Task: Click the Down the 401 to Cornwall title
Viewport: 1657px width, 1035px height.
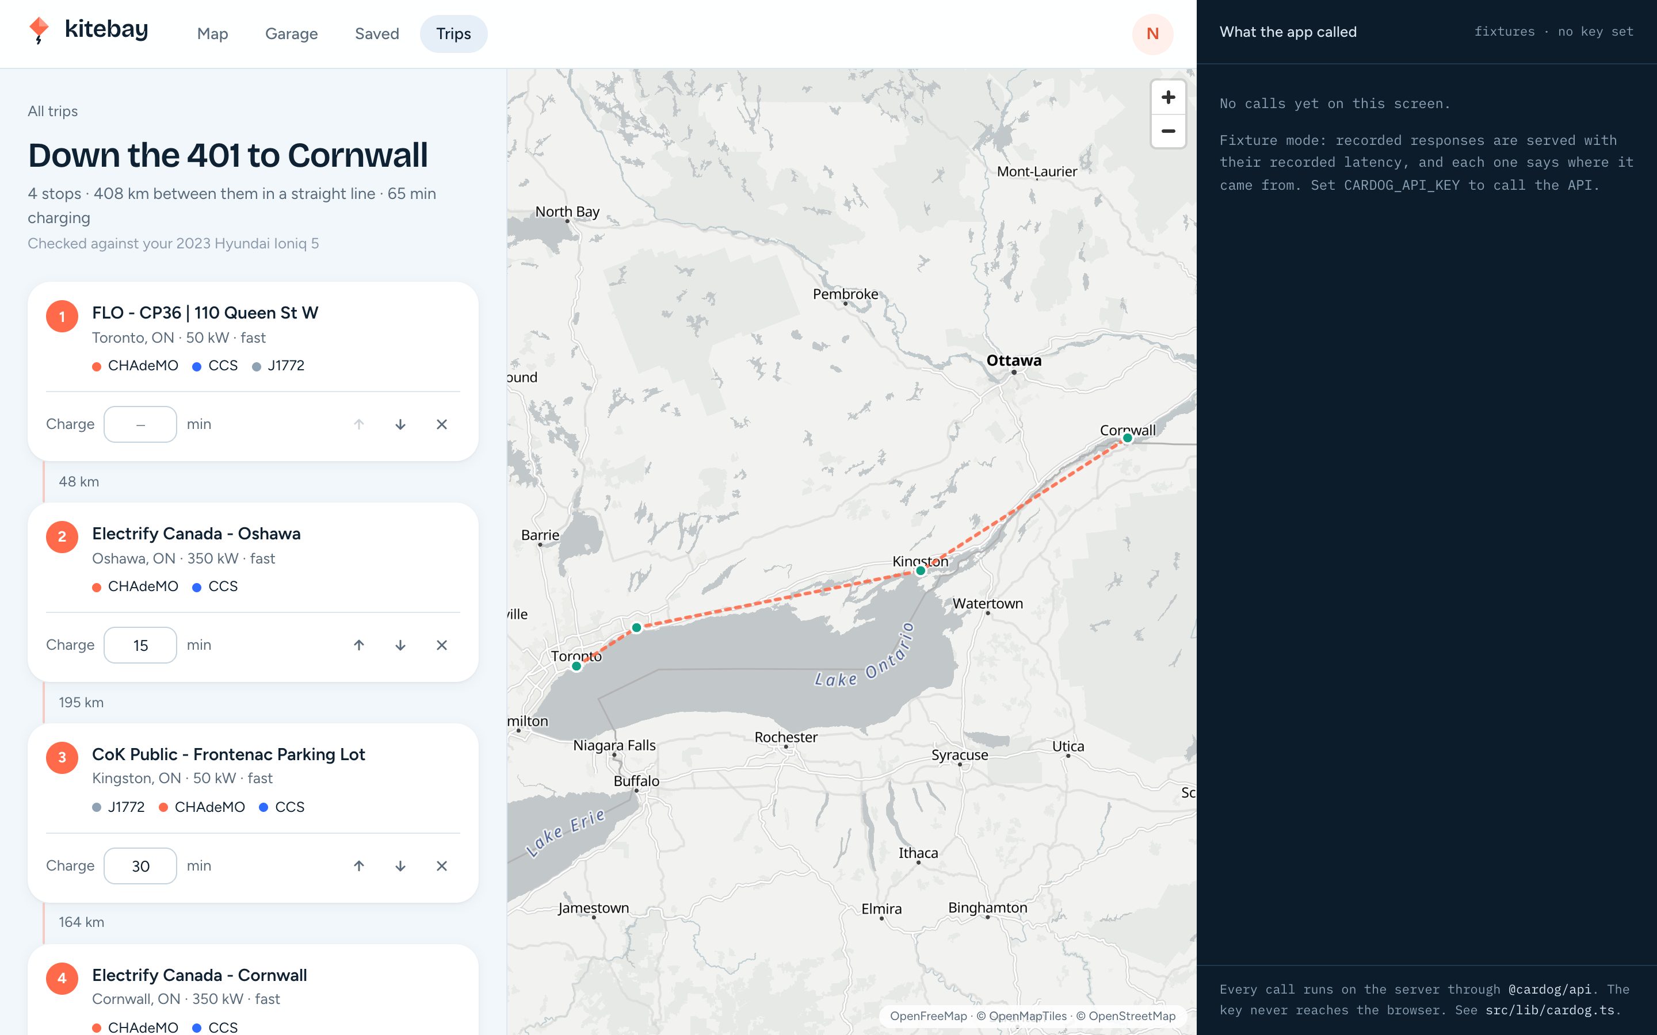Action: coord(227,155)
